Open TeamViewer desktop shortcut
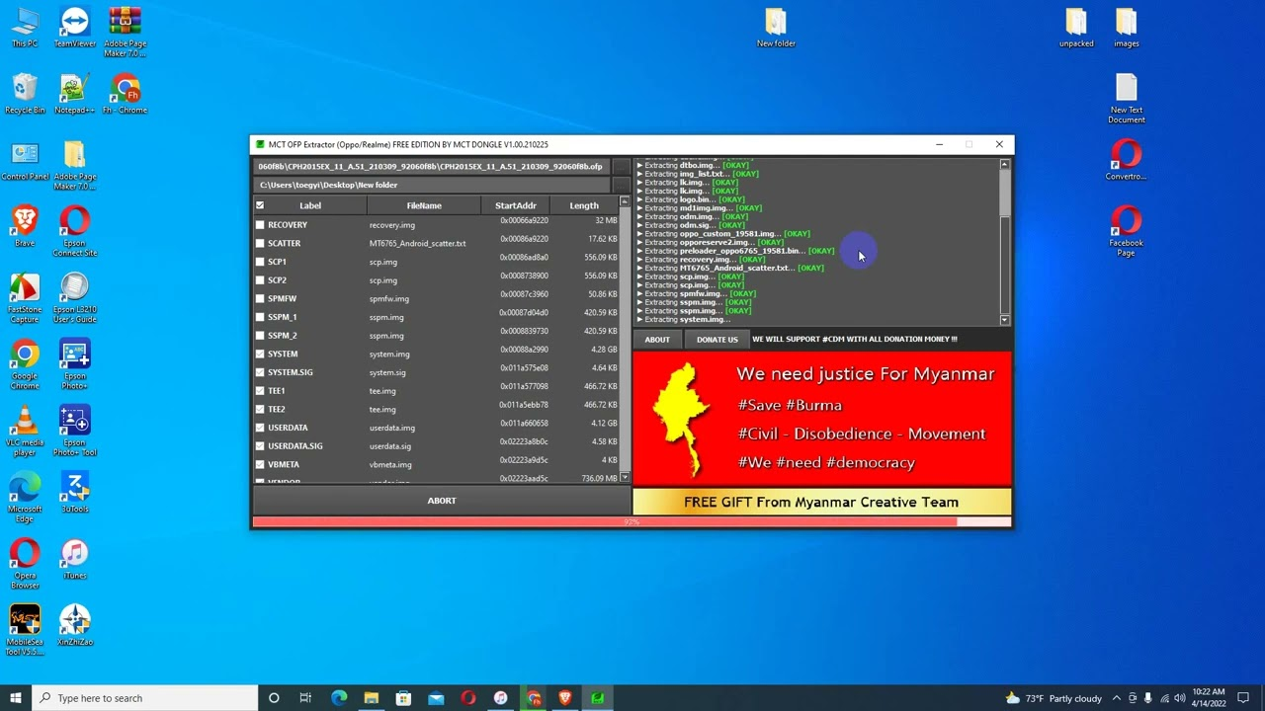The height and width of the screenshot is (711, 1265). 75,27
